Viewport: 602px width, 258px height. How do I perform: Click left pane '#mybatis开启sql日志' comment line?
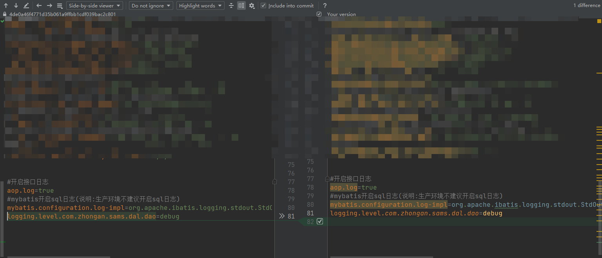click(x=93, y=199)
